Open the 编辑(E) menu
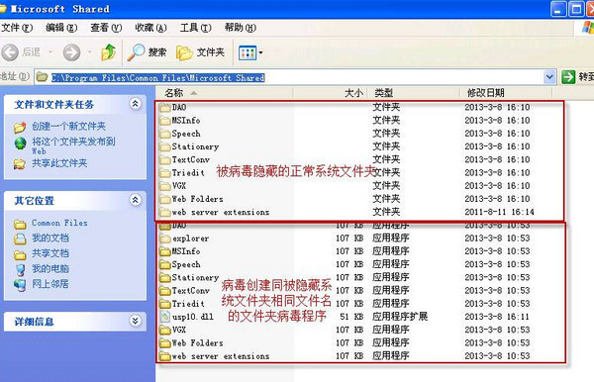 tap(61, 28)
